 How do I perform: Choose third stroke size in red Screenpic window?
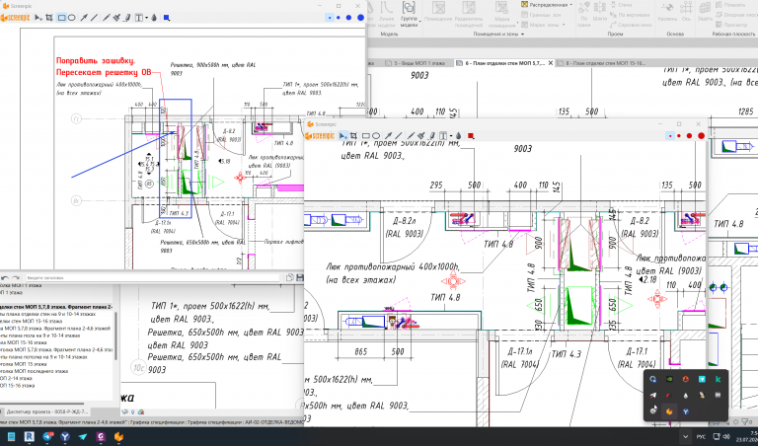coord(689,136)
